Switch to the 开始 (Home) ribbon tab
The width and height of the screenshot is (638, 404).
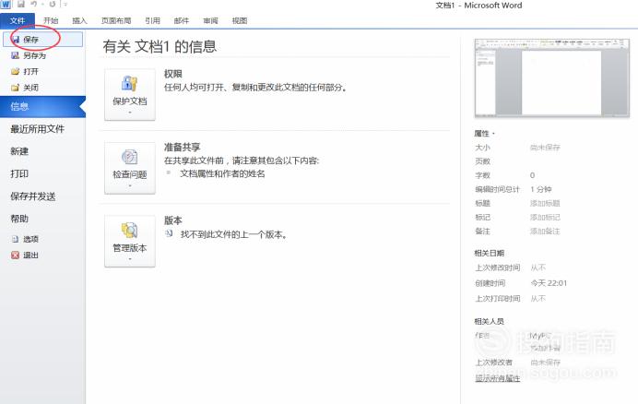pyautogui.click(x=51, y=21)
